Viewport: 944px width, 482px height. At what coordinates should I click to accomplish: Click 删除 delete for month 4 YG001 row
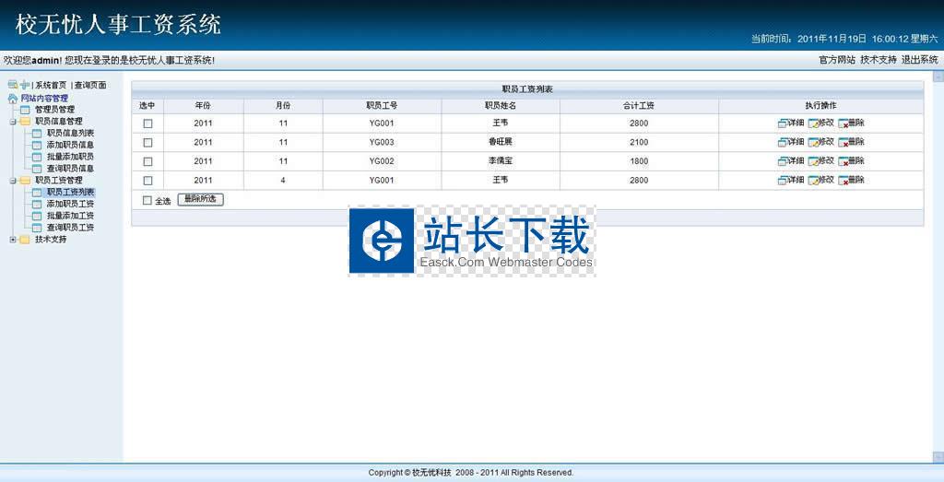pyautogui.click(x=851, y=180)
